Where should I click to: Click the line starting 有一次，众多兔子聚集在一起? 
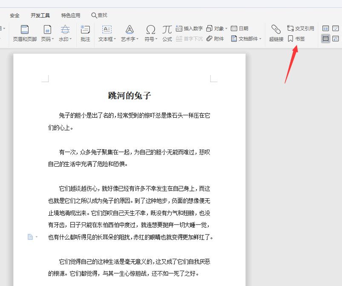point(134,152)
